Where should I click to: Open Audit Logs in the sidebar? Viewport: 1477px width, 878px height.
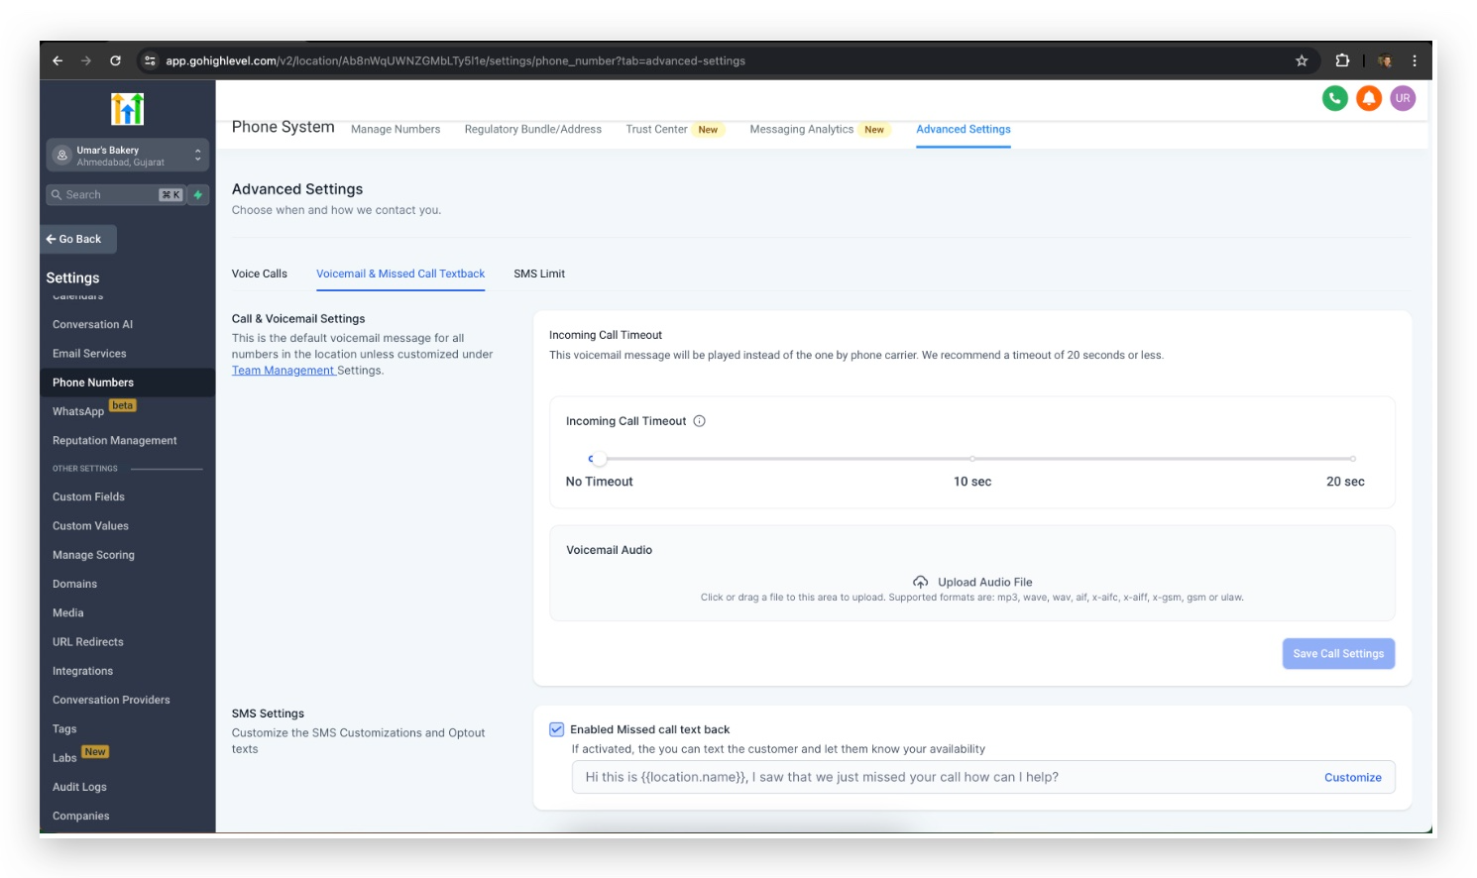[79, 788]
